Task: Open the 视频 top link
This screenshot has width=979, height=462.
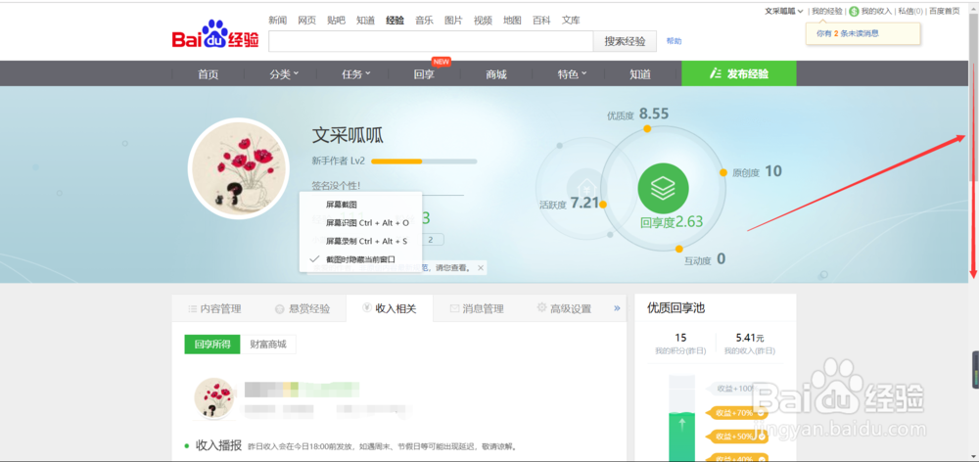Action: (x=483, y=20)
